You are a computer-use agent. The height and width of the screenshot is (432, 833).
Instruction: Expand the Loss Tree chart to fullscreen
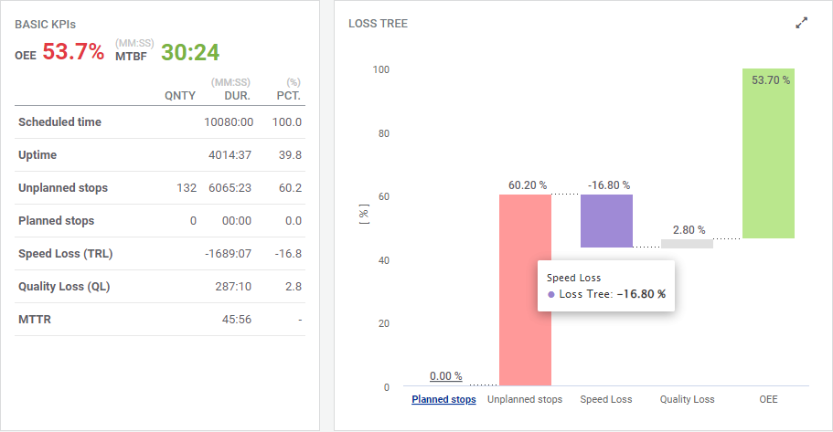801,24
